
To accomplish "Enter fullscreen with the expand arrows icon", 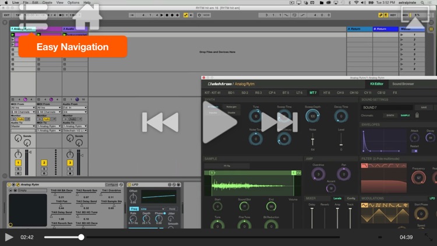I will tap(428, 237).
